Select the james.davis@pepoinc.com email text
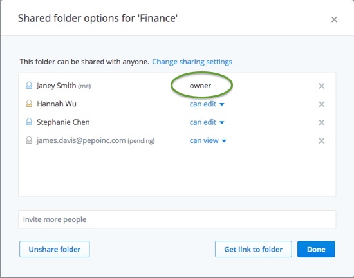 coord(81,140)
